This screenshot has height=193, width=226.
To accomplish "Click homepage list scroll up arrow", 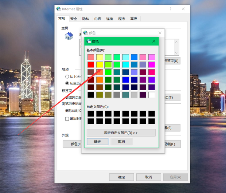I will (176, 42).
